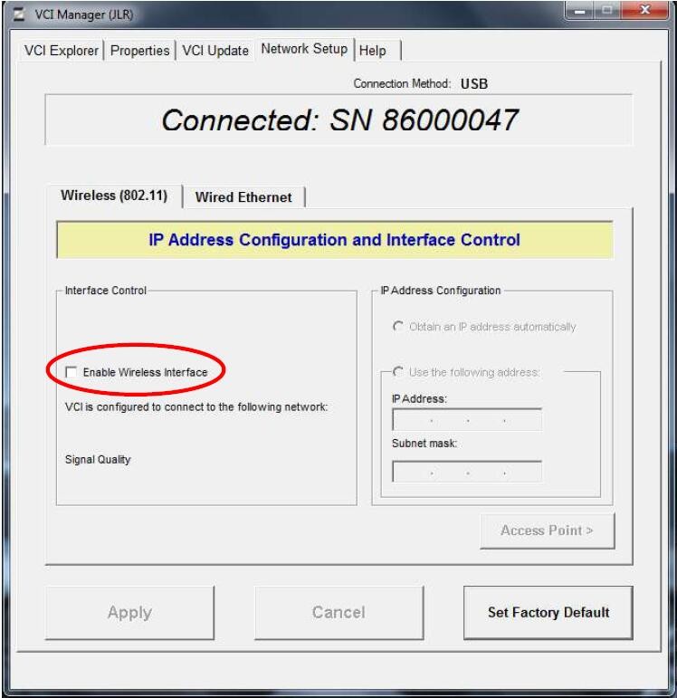The width and height of the screenshot is (677, 698).
Task: Open the VCI Explorer tab
Action: (61, 51)
